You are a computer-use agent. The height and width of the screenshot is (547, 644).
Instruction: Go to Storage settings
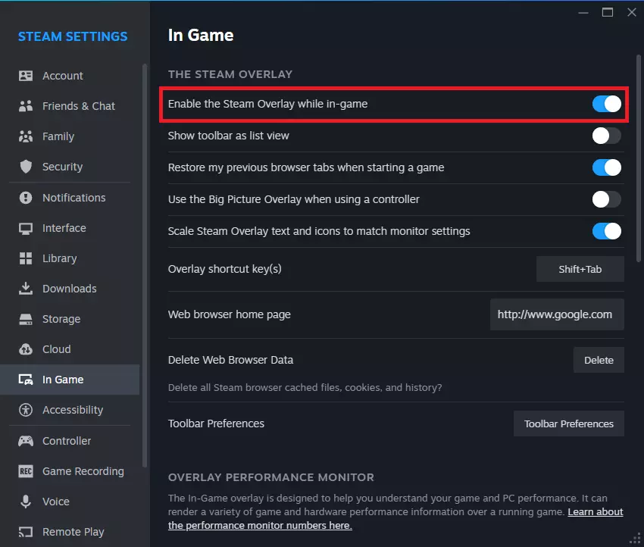click(61, 319)
